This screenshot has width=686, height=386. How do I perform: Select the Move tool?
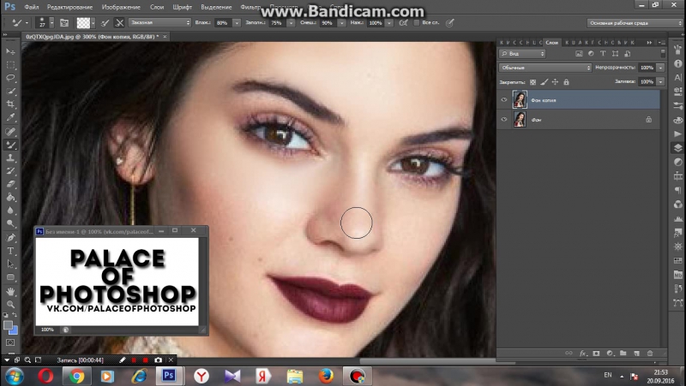pos(10,51)
